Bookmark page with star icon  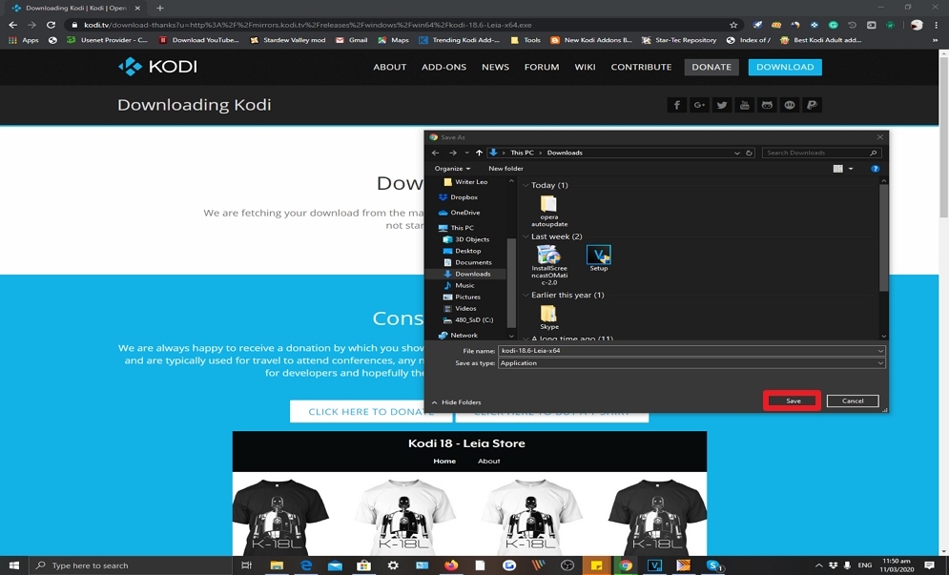pyautogui.click(x=732, y=25)
